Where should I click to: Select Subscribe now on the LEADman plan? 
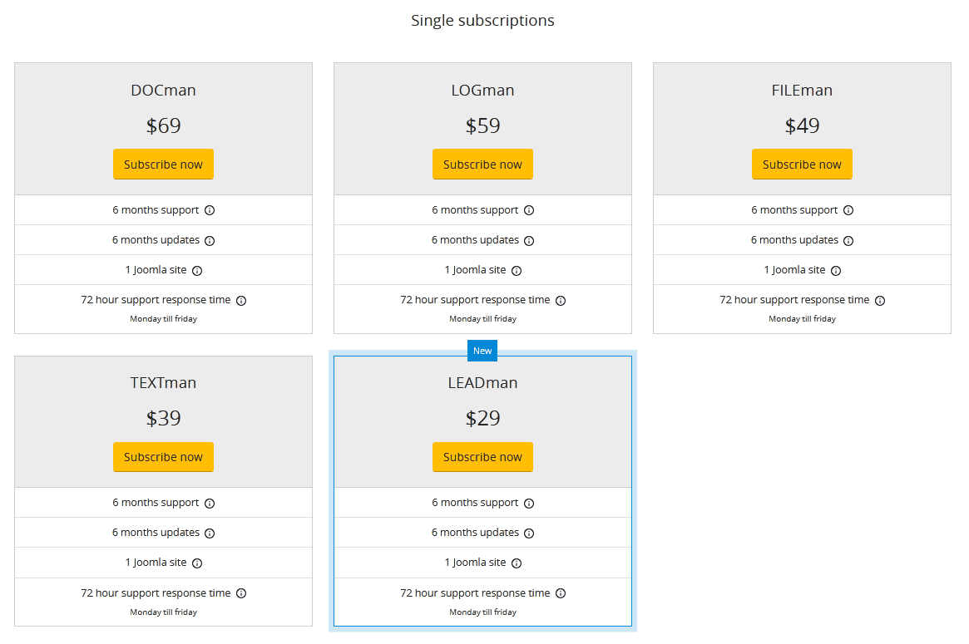click(x=482, y=456)
